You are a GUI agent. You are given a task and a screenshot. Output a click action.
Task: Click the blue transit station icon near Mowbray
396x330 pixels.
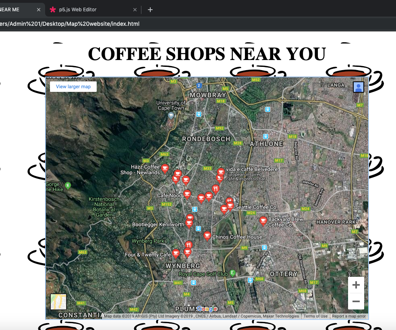tap(199, 114)
